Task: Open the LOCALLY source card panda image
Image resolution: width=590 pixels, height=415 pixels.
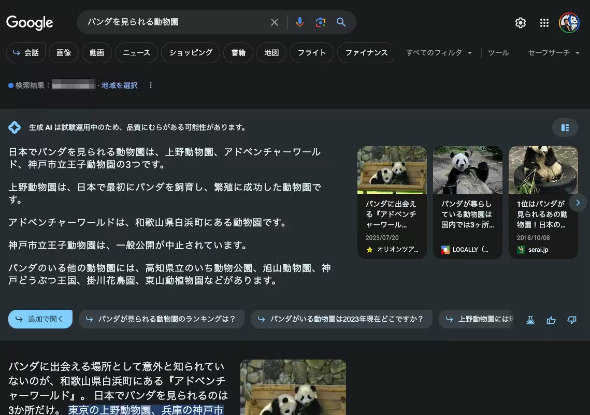Action: click(x=468, y=170)
